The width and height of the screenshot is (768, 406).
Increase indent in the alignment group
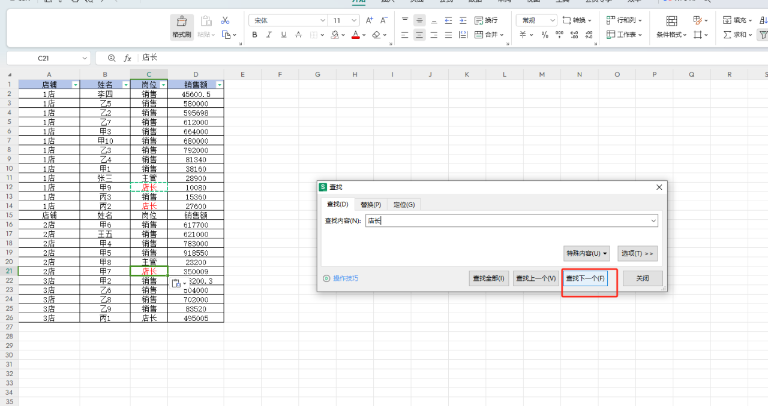point(463,20)
